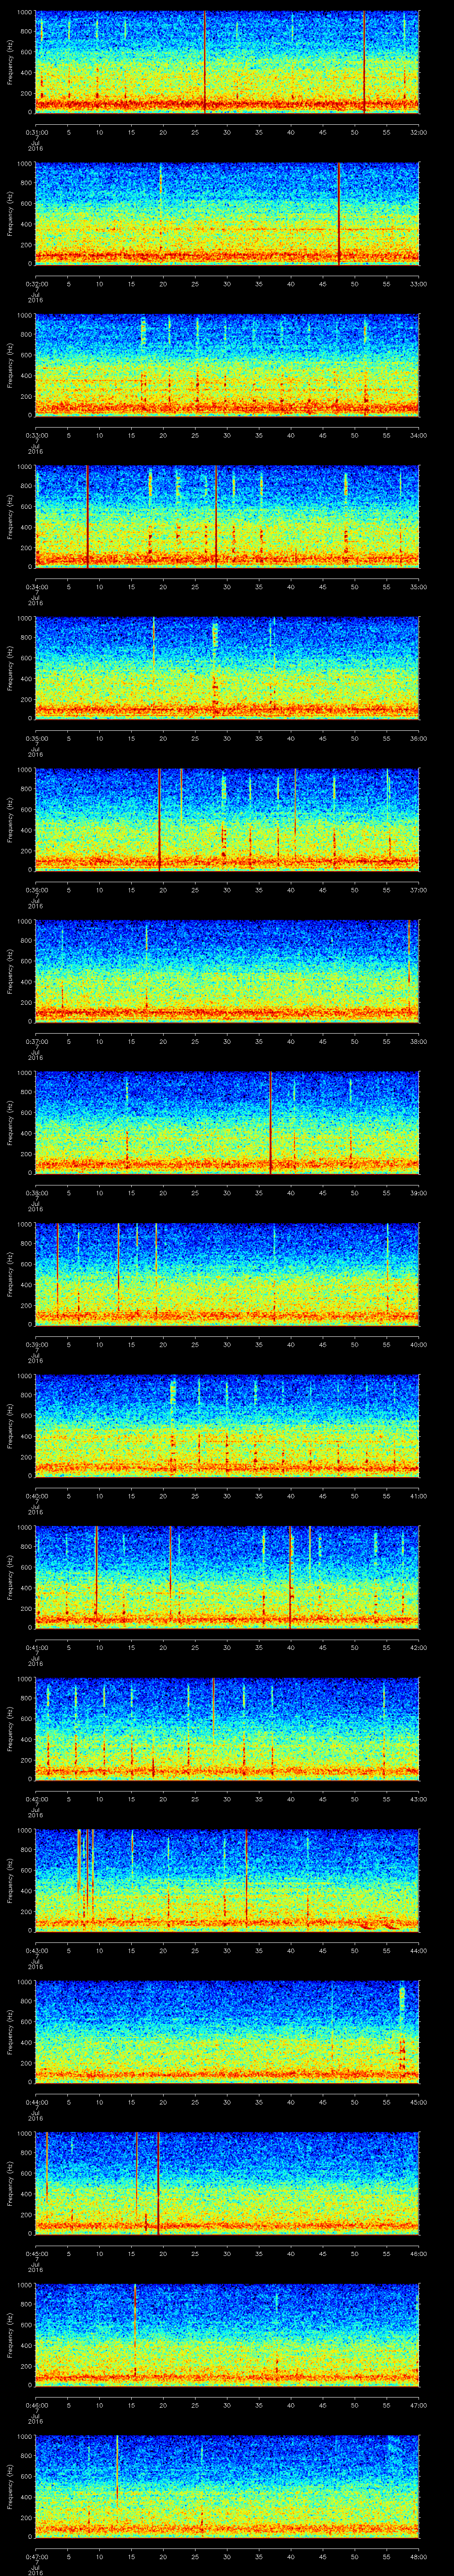Click the 30 second tick under the 0:42:00 panel
Viewport: 454px width, 2576px height.
coord(227,1798)
